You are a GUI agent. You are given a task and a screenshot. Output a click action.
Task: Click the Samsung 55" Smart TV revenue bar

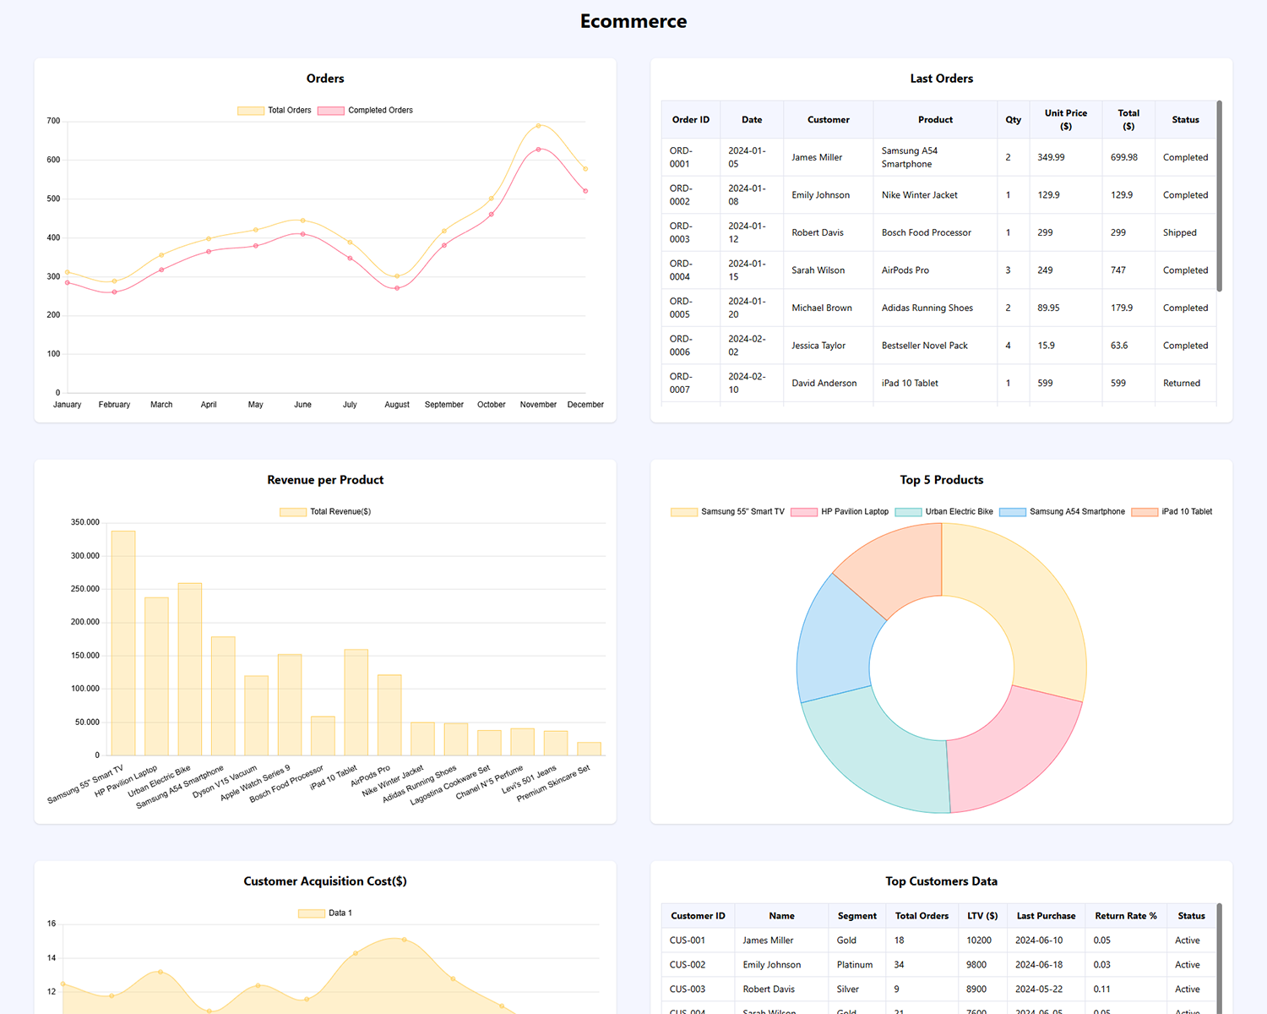(x=123, y=642)
